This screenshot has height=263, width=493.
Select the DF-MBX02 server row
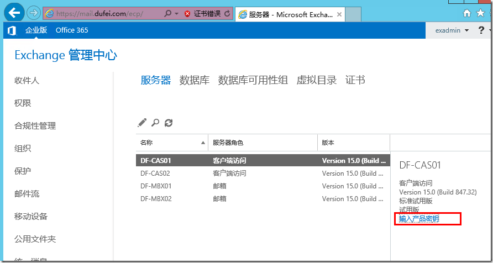pyautogui.click(x=263, y=198)
